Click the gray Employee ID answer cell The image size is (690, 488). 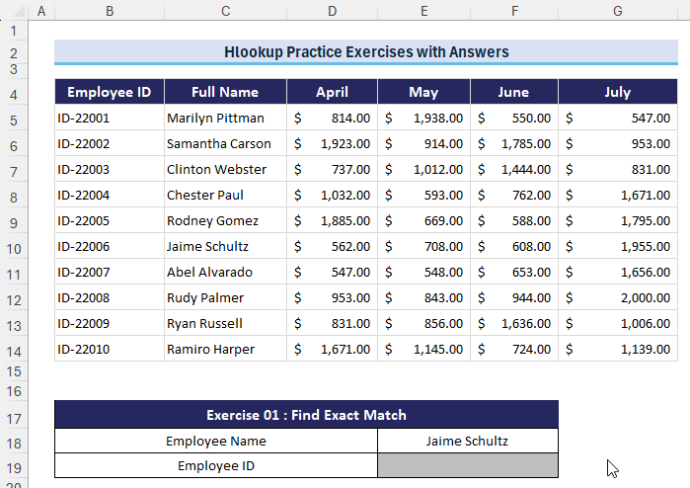pyautogui.click(x=468, y=466)
